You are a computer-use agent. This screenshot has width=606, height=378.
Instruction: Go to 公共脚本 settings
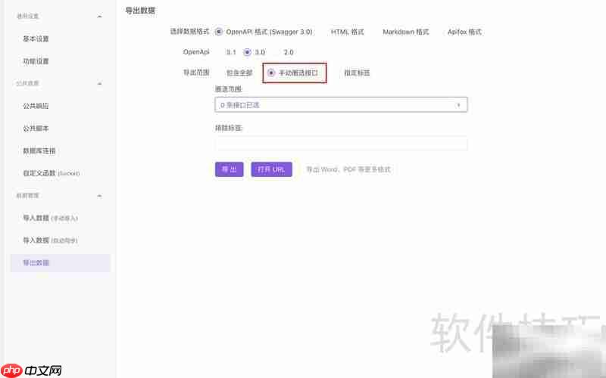(36, 128)
